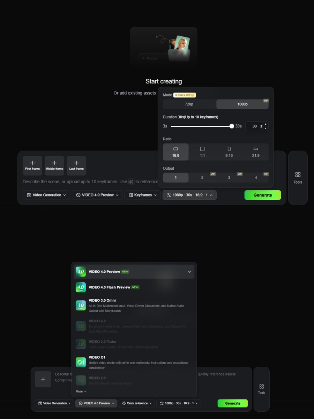Add a Middle frame keyframe image
The height and width of the screenshot is (419, 314).
[54, 166]
